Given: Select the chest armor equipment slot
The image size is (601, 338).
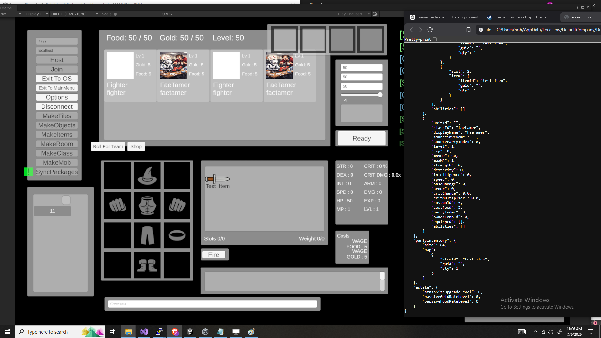Looking at the screenshot, I should click(147, 205).
